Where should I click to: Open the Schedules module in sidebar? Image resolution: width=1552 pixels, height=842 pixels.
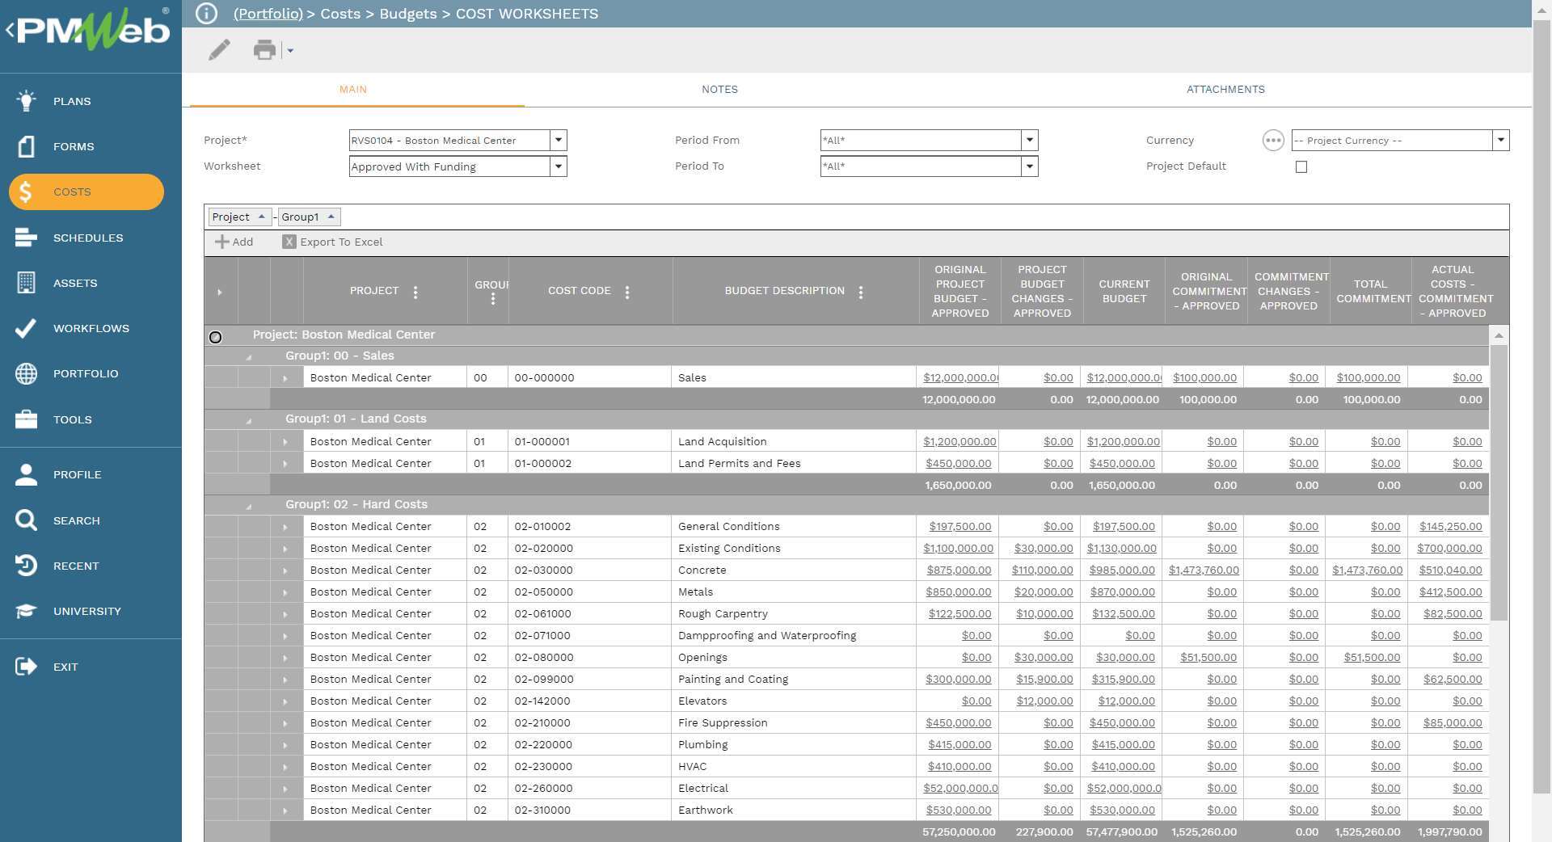click(88, 238)
